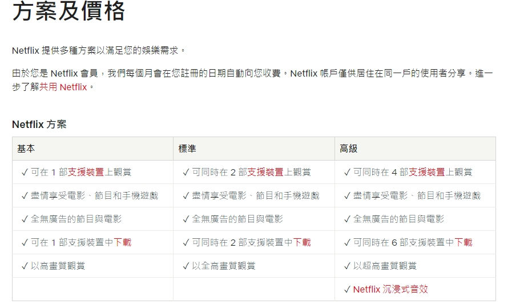Click 盡情享受電影 cell in 高級 column

tap(415, 195)
